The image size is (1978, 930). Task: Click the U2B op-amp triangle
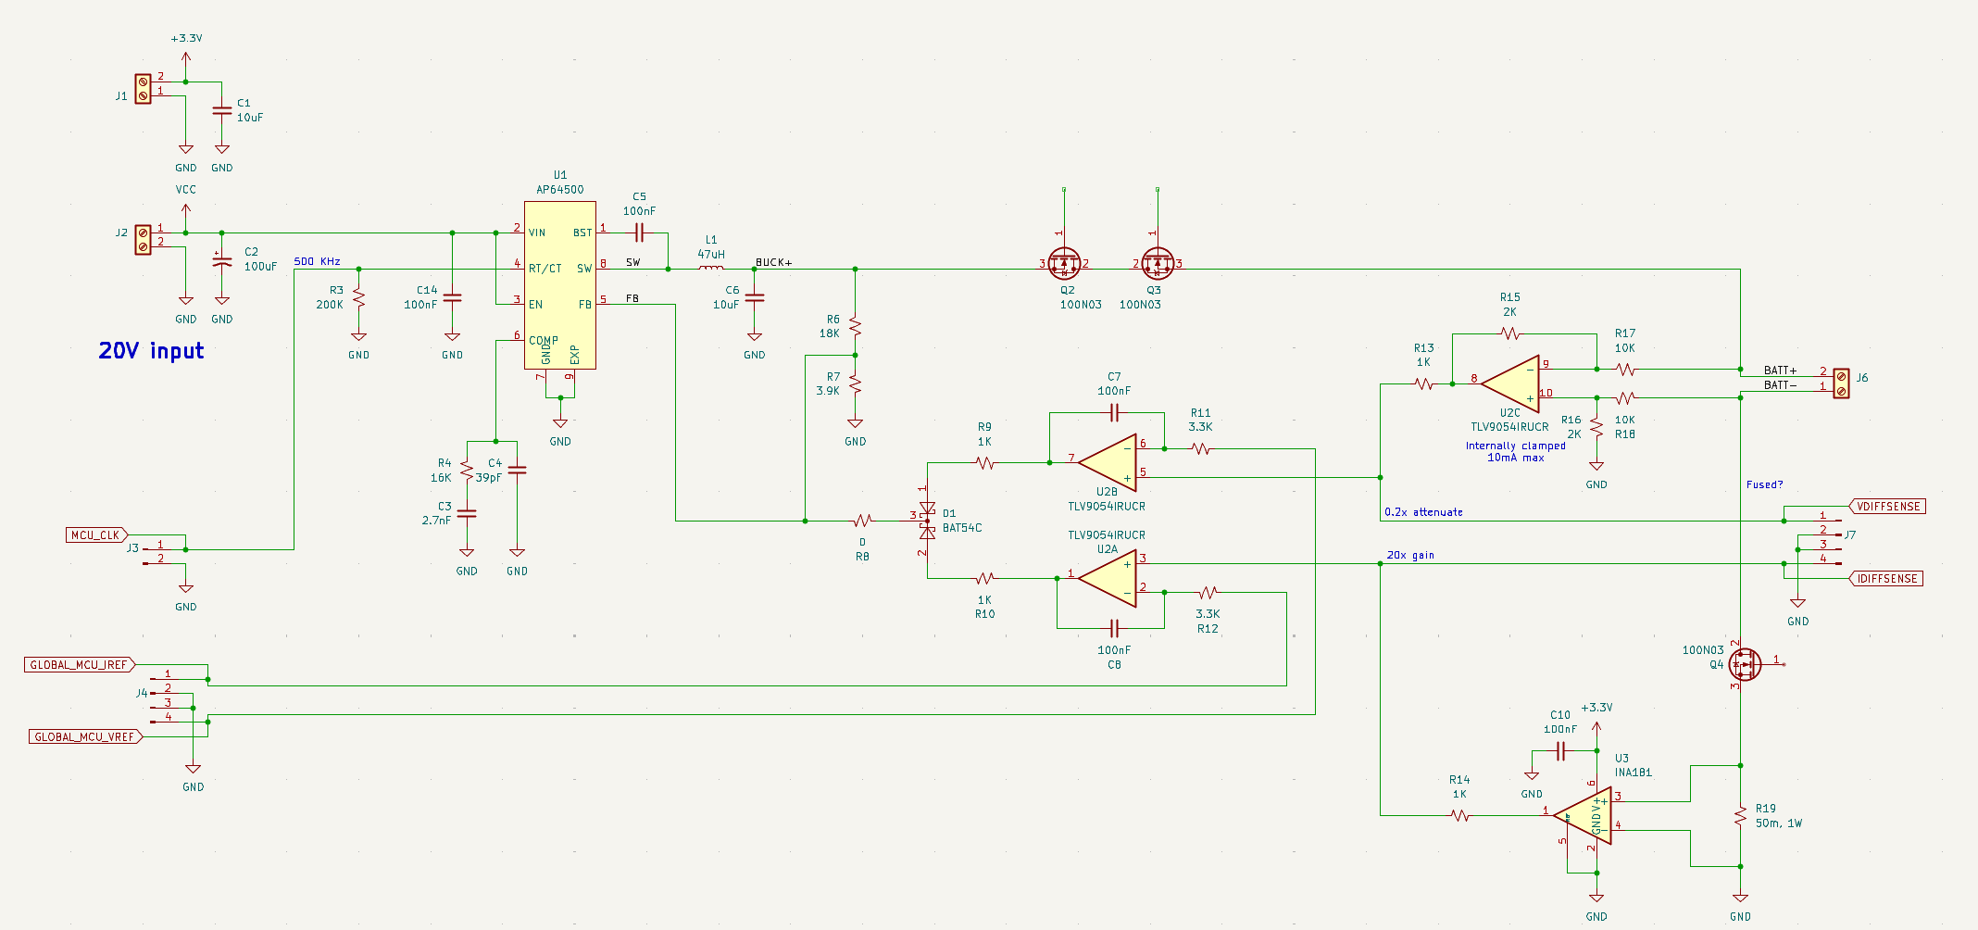(1107, 462)
